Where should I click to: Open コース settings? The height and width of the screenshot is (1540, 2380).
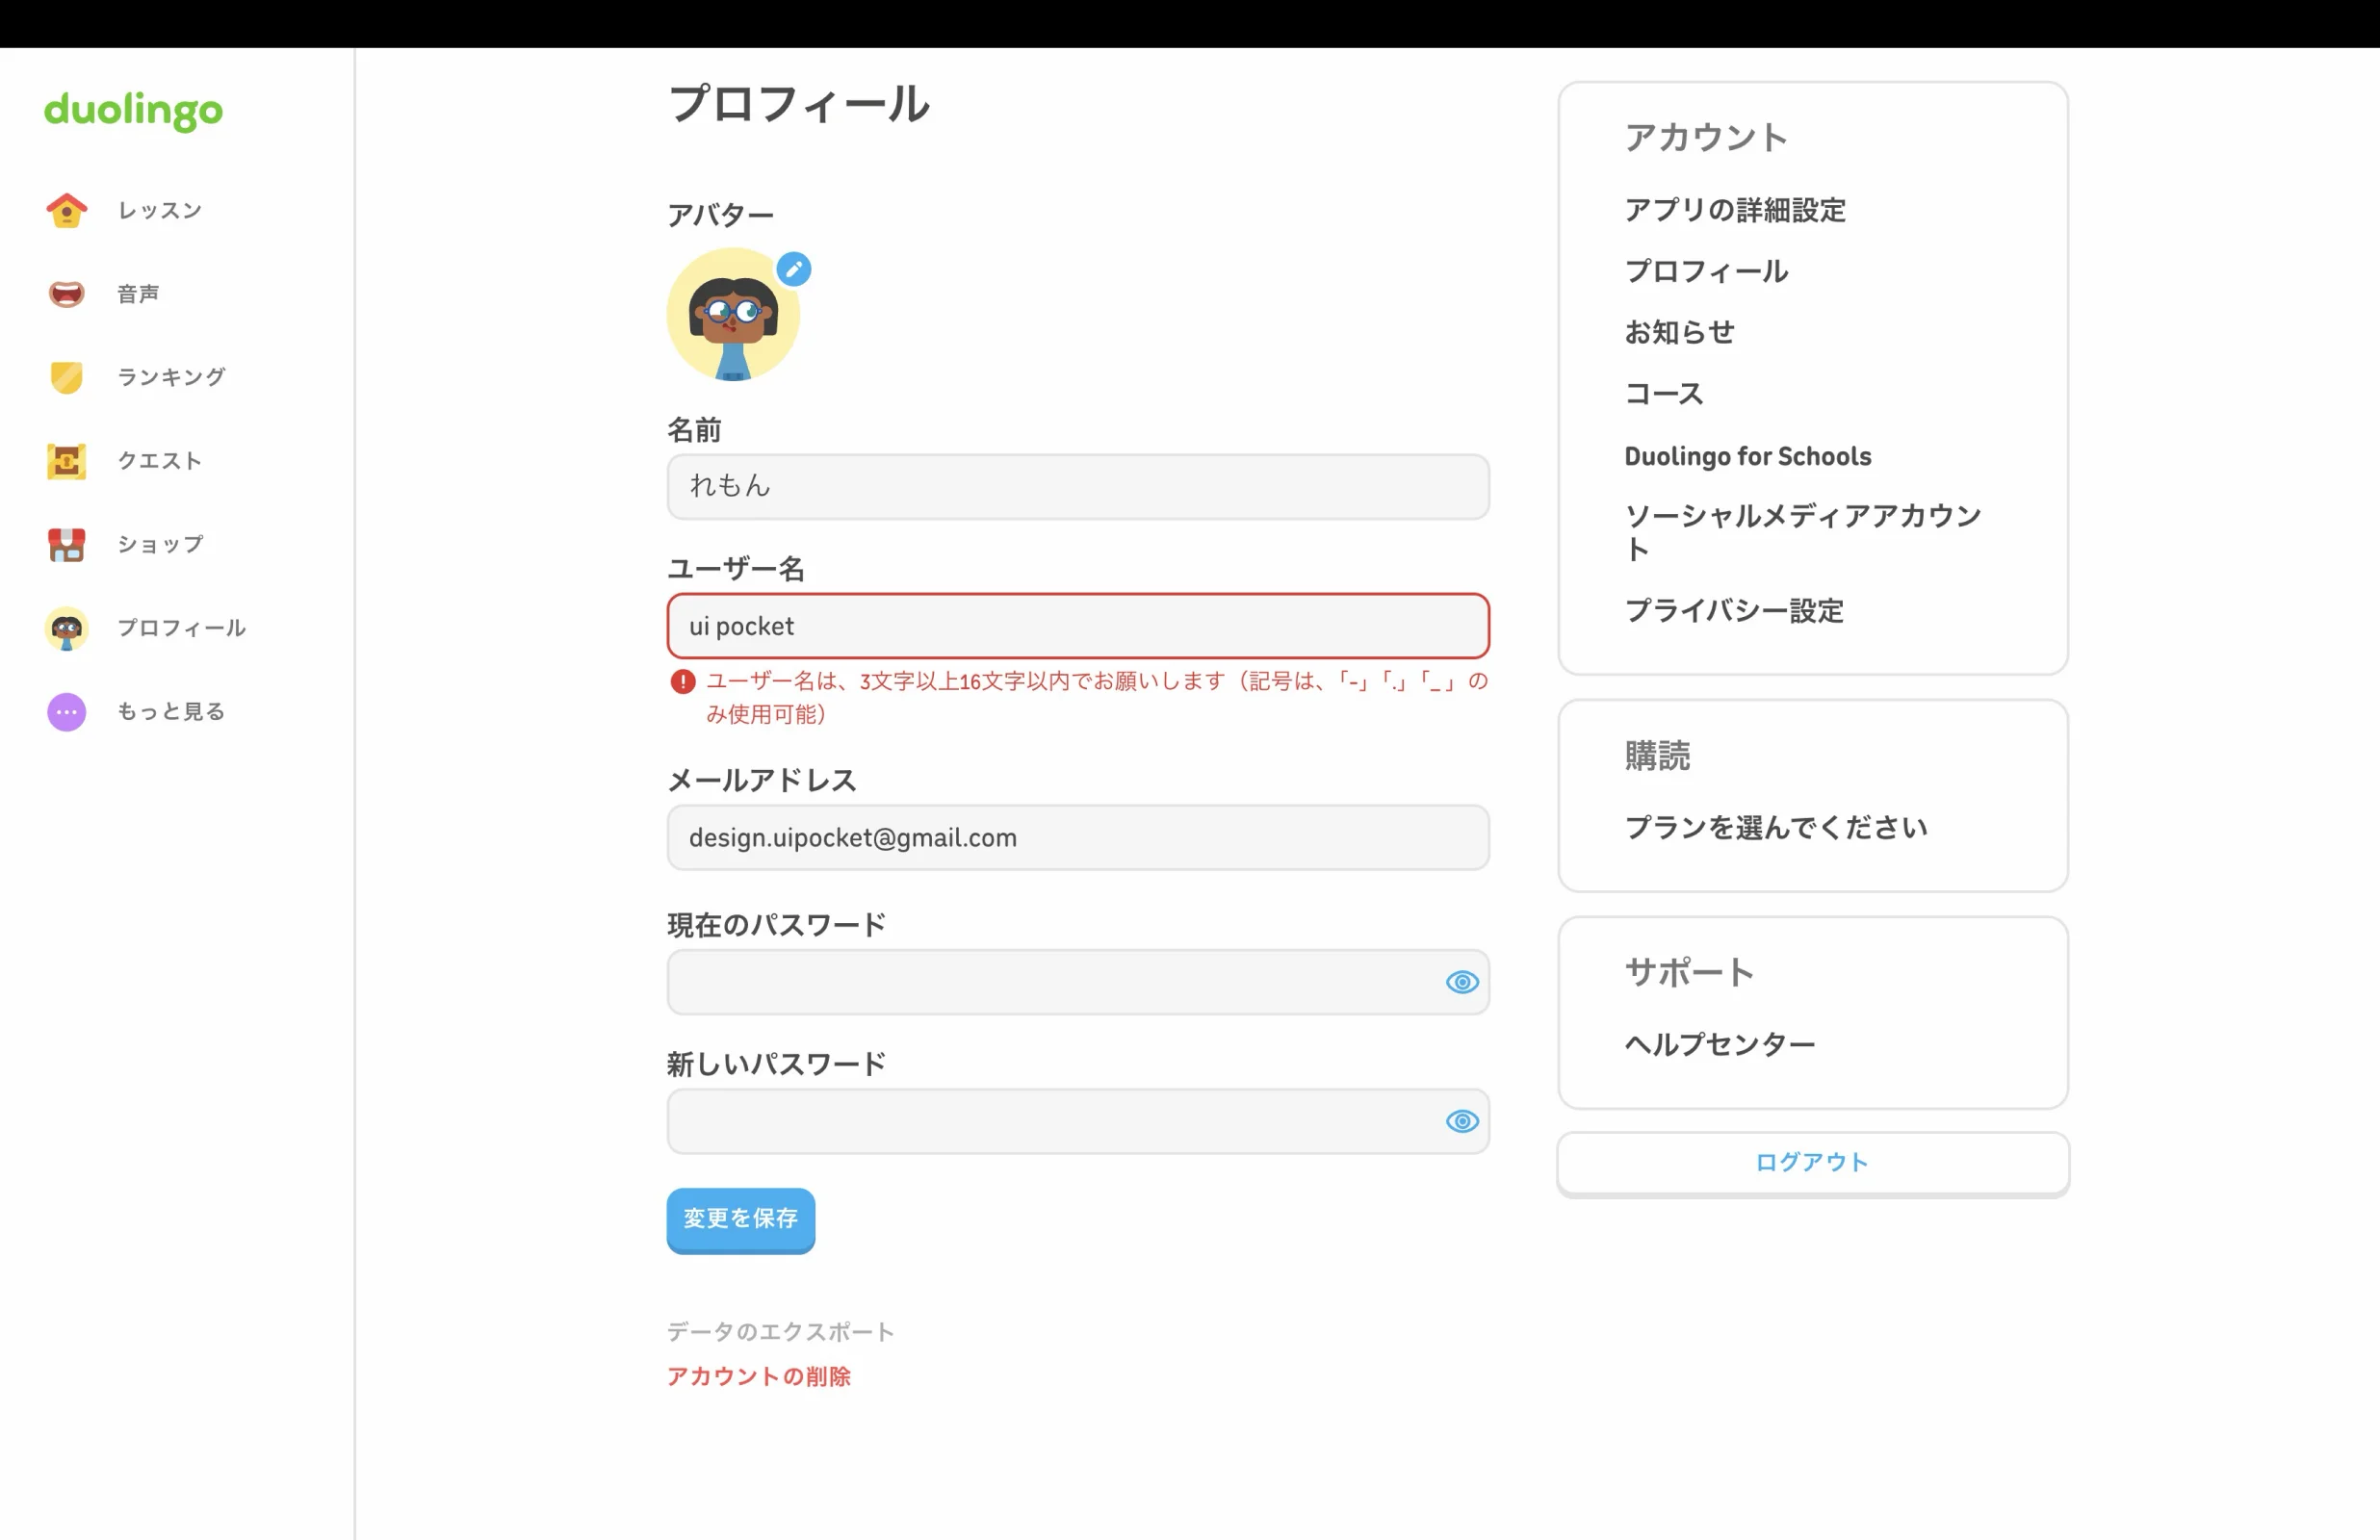1664,394
